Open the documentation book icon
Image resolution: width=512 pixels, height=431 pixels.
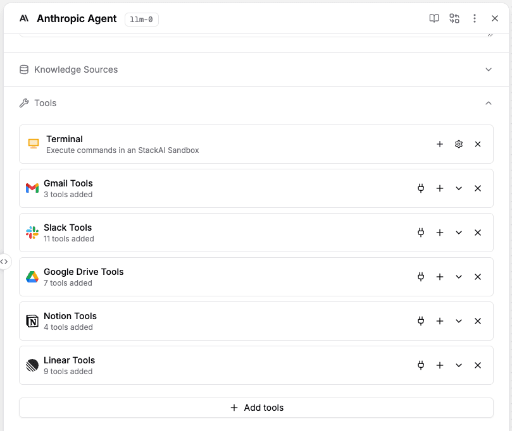pyautogui.click(x=434, y=18)
